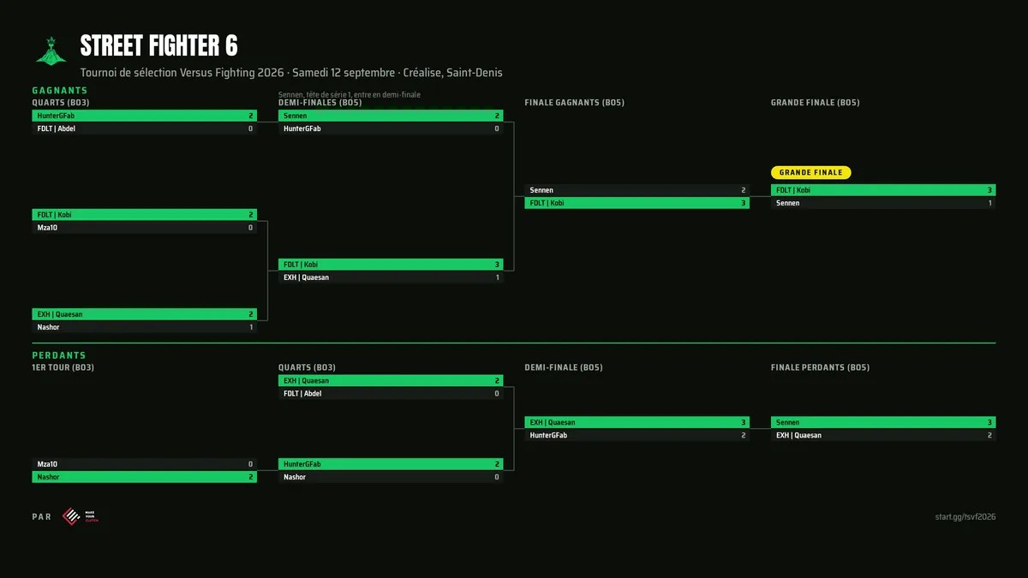The width and height of the screenshot is (1028, 578).
Task: Select FDLT | Abdel in winners quarterfinals
Action: click(x=144, y=128)
